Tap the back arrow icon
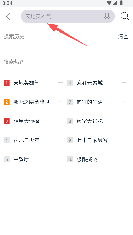 coord(8,16)
